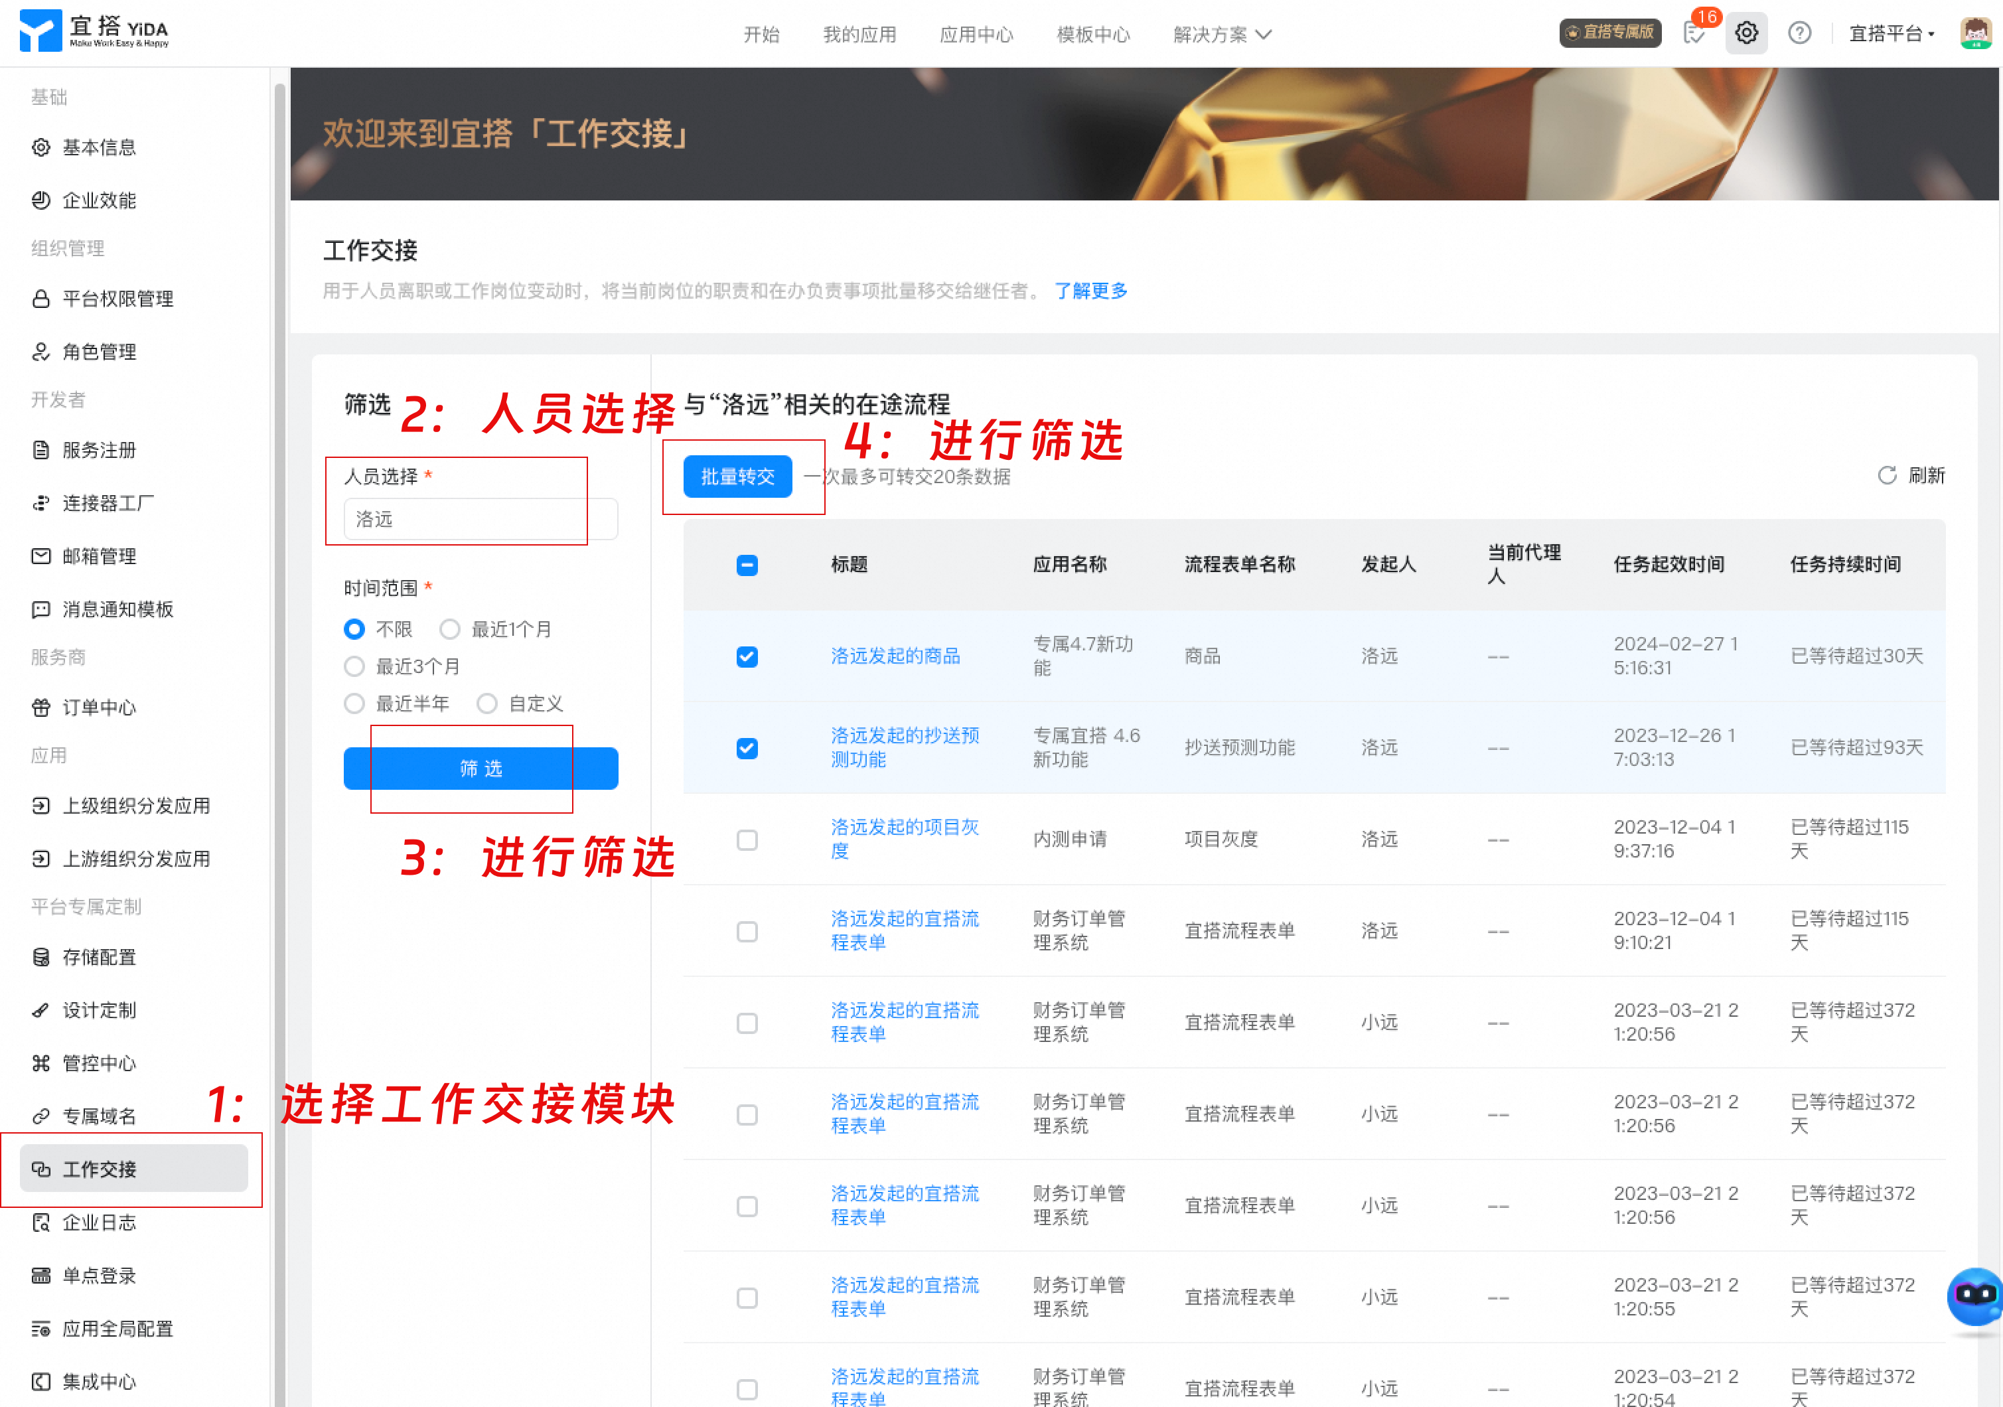This screenshot has width=2003, height=1407.
Task: Go to the 开始 nav tab
Action: coord(761,34)
